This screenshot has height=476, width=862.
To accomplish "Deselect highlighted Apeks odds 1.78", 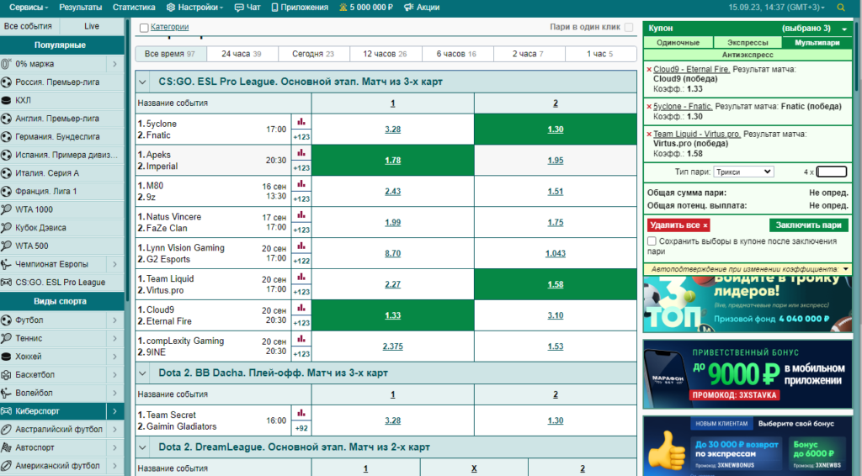I will pos(392,161).
